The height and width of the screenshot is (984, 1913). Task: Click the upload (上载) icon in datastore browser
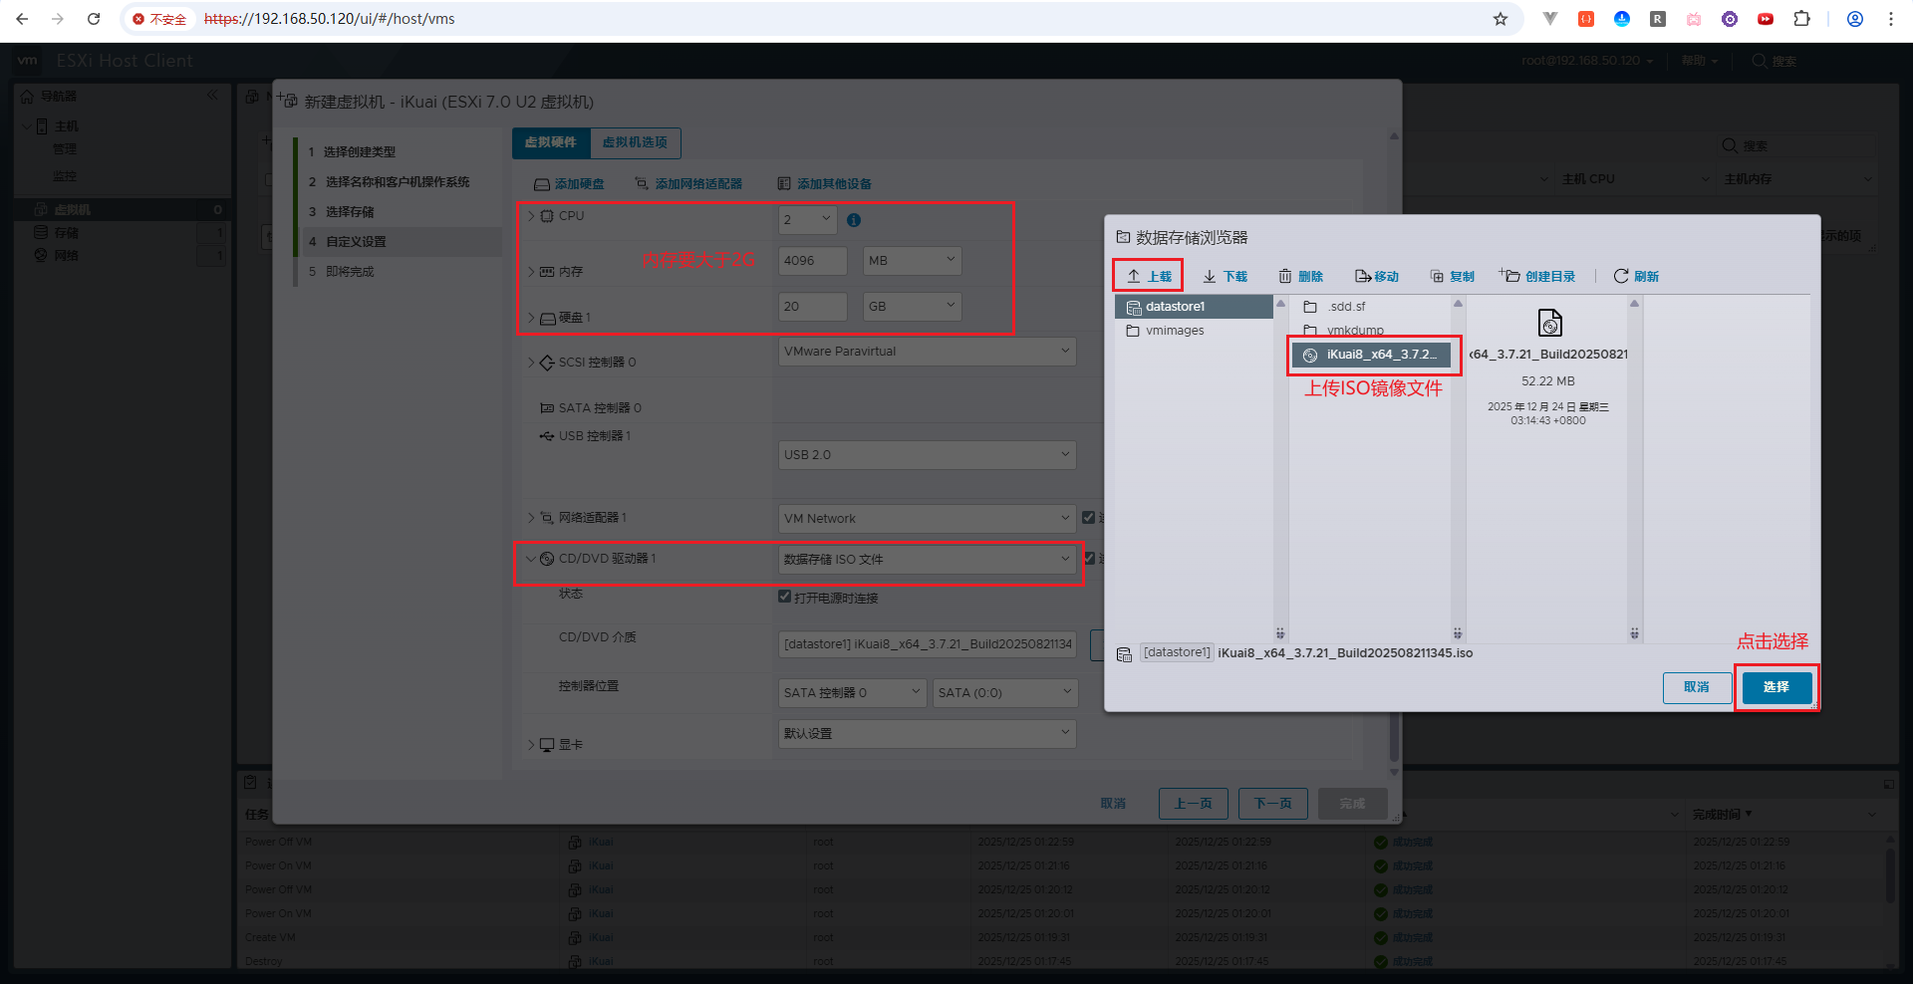(1134, 276)
